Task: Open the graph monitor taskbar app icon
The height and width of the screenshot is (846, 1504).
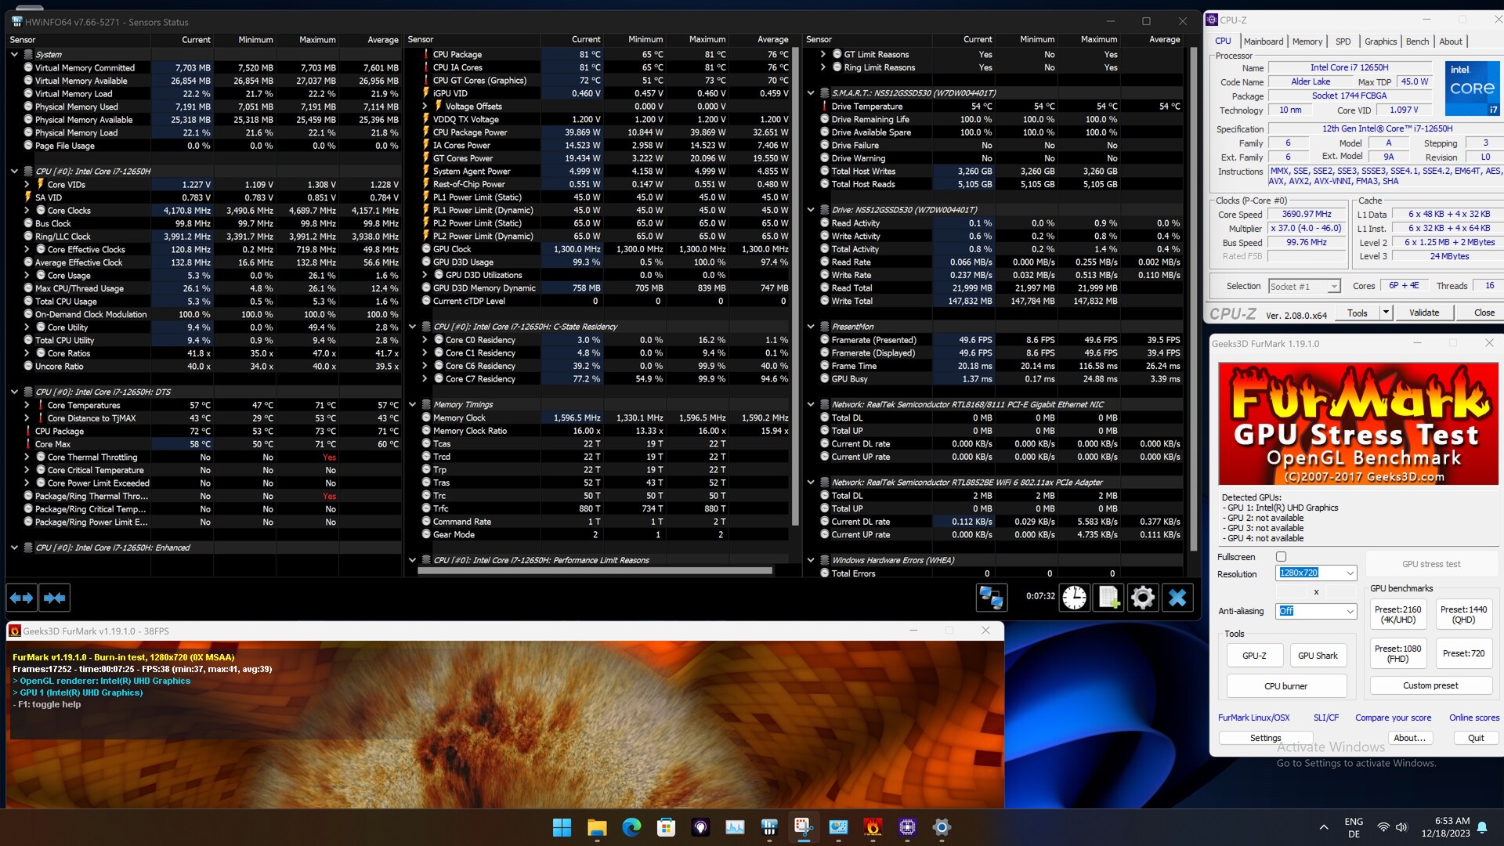Action: (735, 827)
